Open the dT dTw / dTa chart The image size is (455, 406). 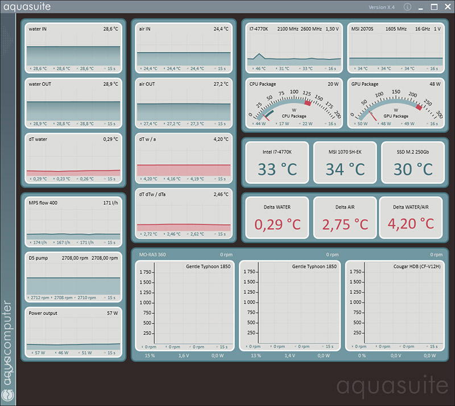point(184,214)
